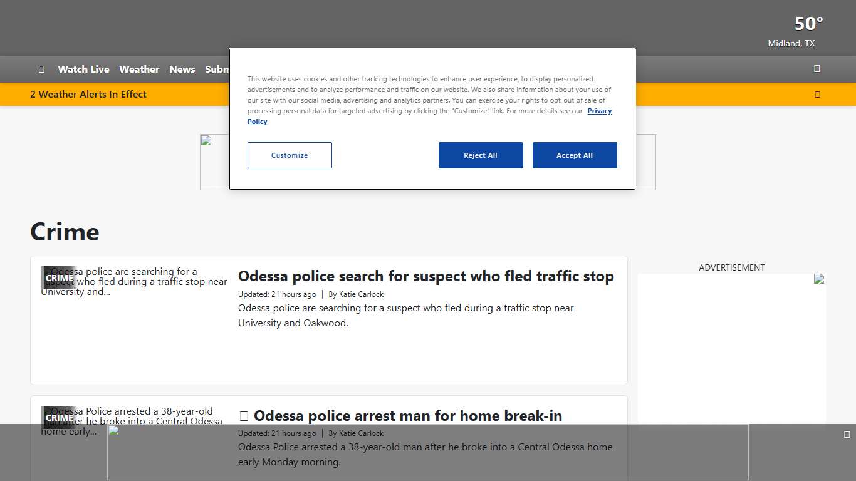856x481 pixels.
Task: Open the Watch Live menu item
Action: pyautogui.click(x=83, y=69)
